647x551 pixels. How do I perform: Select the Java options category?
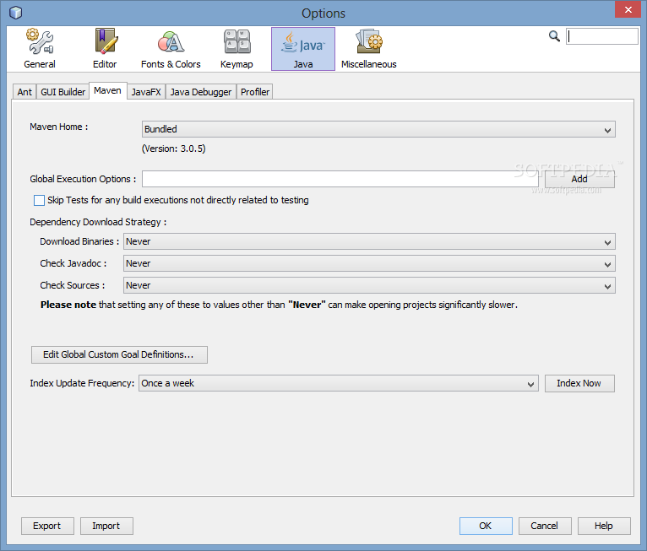303,49
